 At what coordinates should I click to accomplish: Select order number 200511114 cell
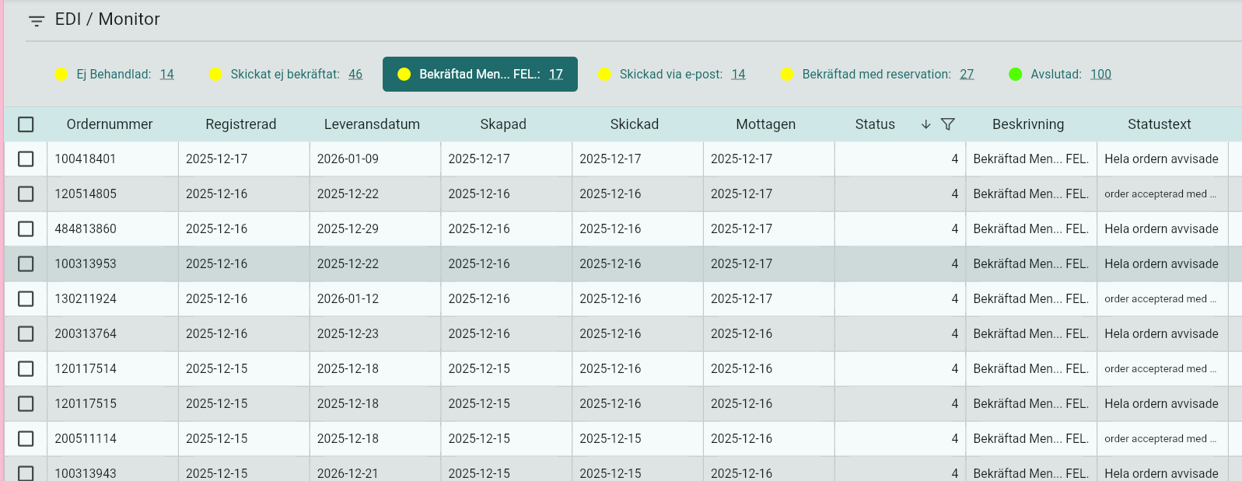113,439
